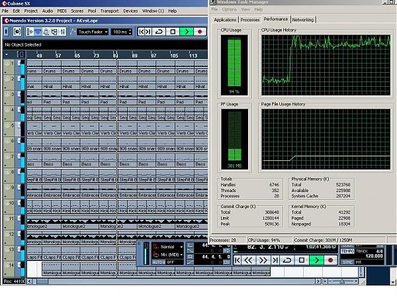This screenshot has width=397, height=298.
Task: Open the Processes tab in Task Manager
Action: tap(250, 20)
